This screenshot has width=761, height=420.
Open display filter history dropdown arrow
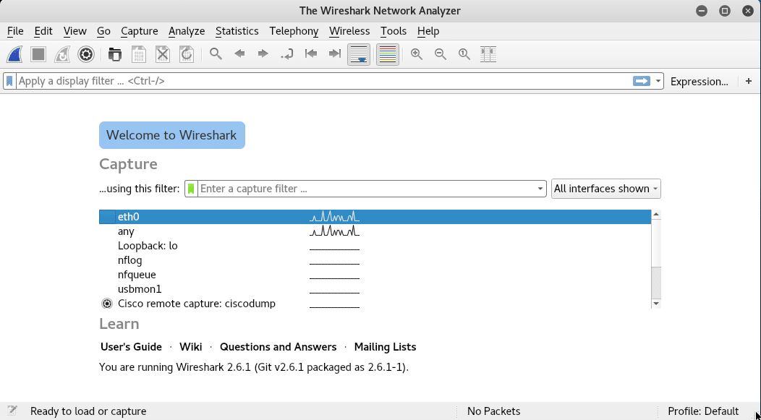[658, 81]
